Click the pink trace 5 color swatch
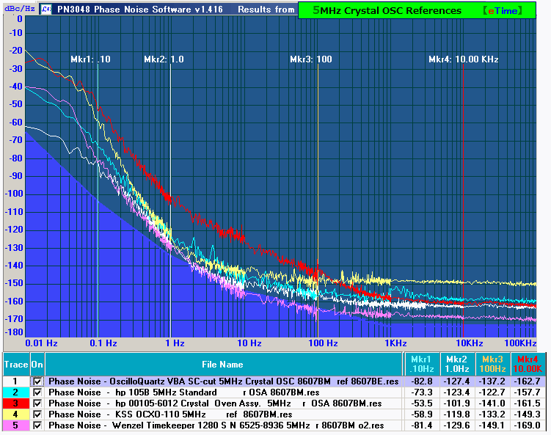551x435 pixels. pos(15,425)
